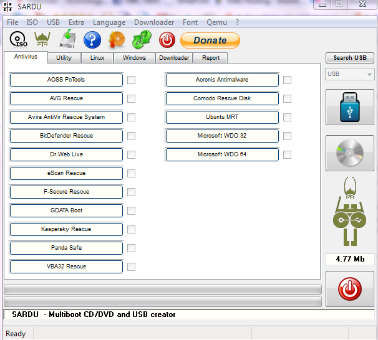Click the BitDefender Rescue button
Viewport: 378px width, 340px height.
[x=66, y=136]
